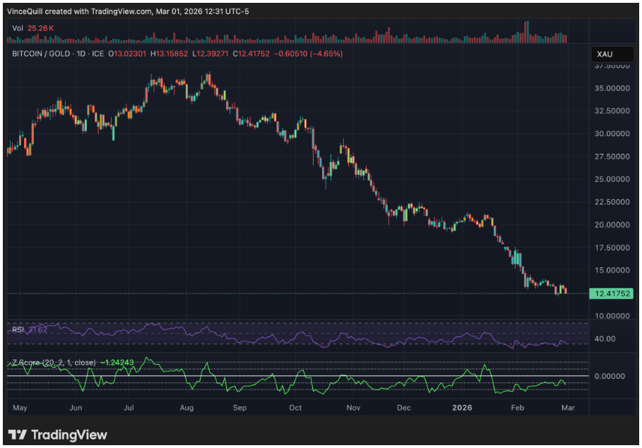
Task: Click the Feb label on time axis
Action: click(x=518, y=408)
